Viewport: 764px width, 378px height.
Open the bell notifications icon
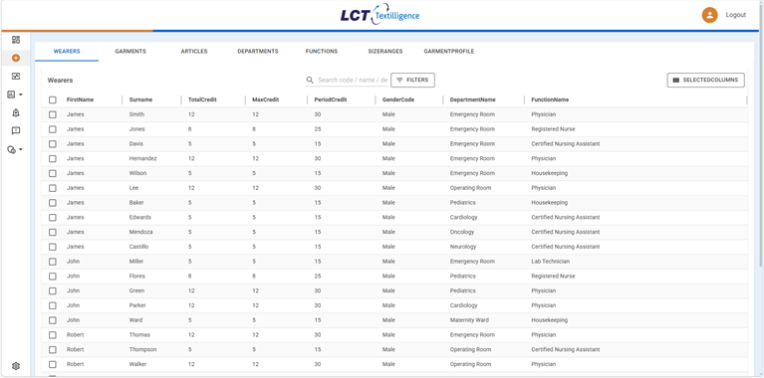click(16, 112)
